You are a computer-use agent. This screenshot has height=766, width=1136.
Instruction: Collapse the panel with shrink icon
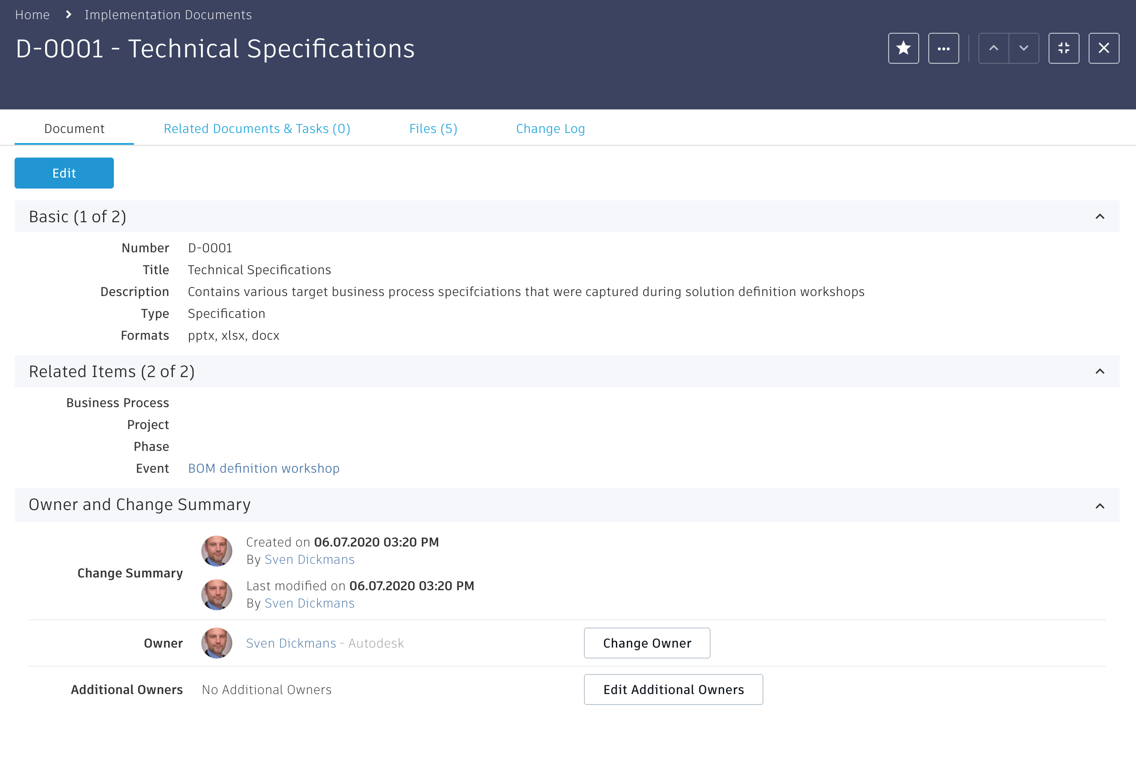1063,48
